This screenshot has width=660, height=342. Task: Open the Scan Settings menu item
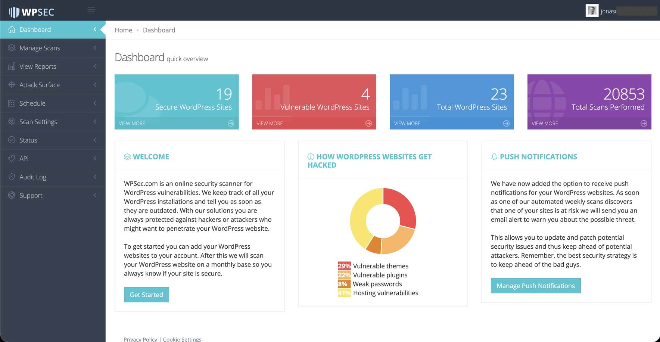pos(53,122)
